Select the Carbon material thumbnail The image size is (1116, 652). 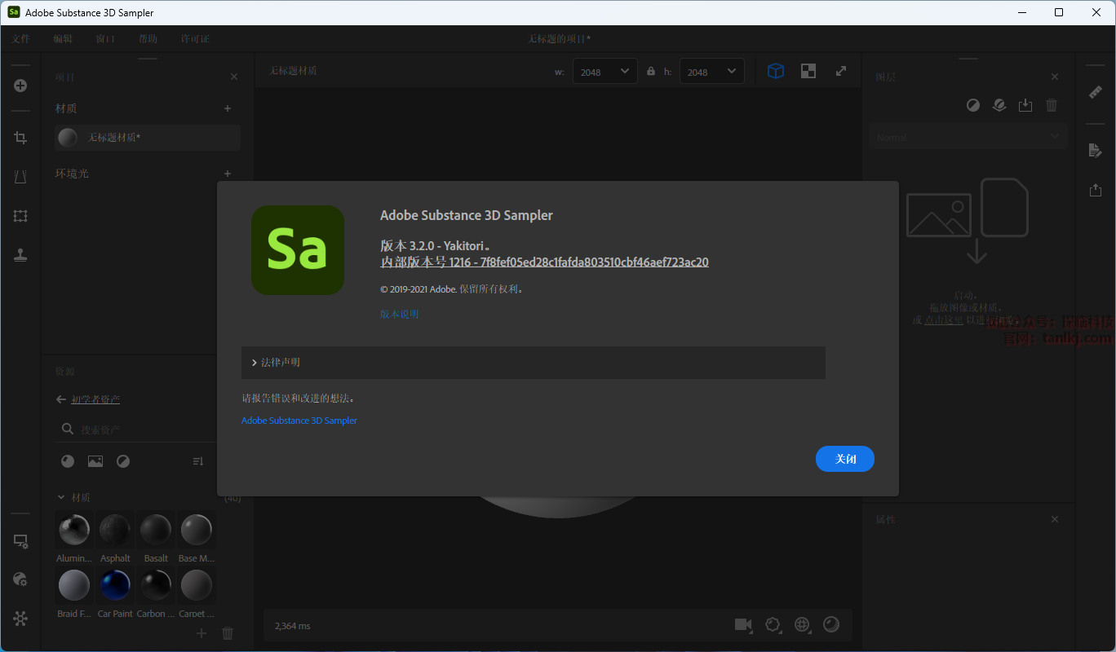[x=156, y=585]
